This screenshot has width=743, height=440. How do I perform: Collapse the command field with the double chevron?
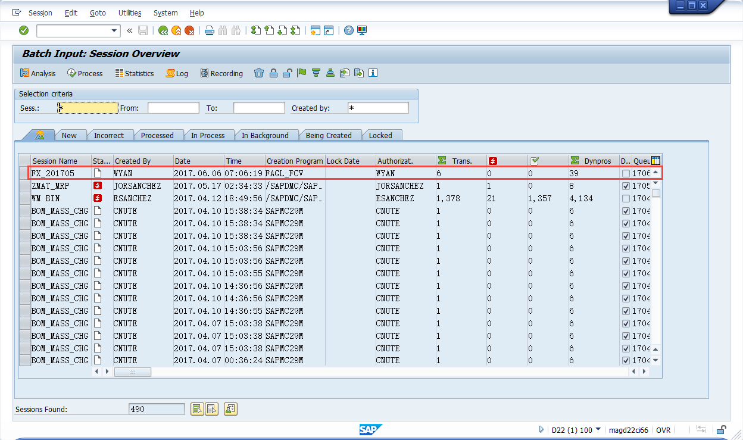tap(129, 30)
